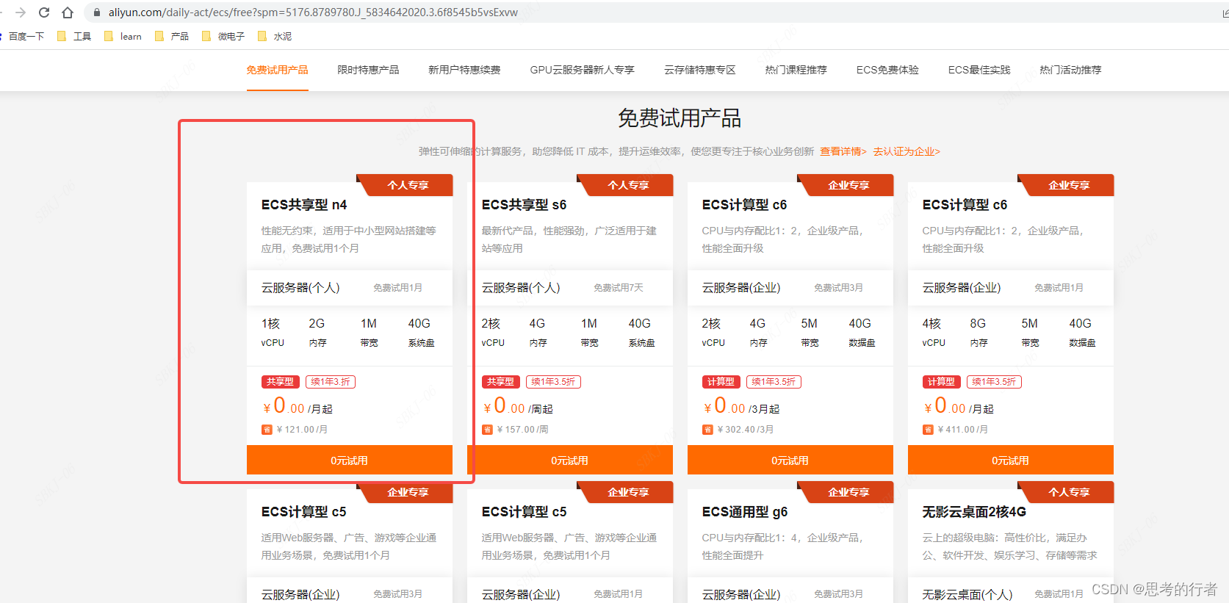
Task: Click the 省 savings icon beside ¥302.40/3月
Action: coord(707,430)
